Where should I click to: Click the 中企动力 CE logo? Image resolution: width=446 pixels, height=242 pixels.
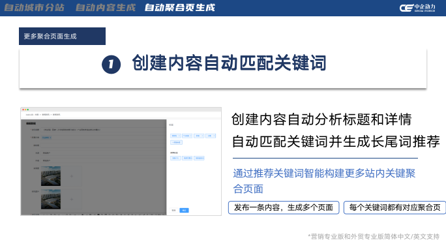click(417, 8)
